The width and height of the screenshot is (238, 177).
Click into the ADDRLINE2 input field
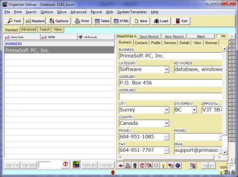tap(170, 96)
